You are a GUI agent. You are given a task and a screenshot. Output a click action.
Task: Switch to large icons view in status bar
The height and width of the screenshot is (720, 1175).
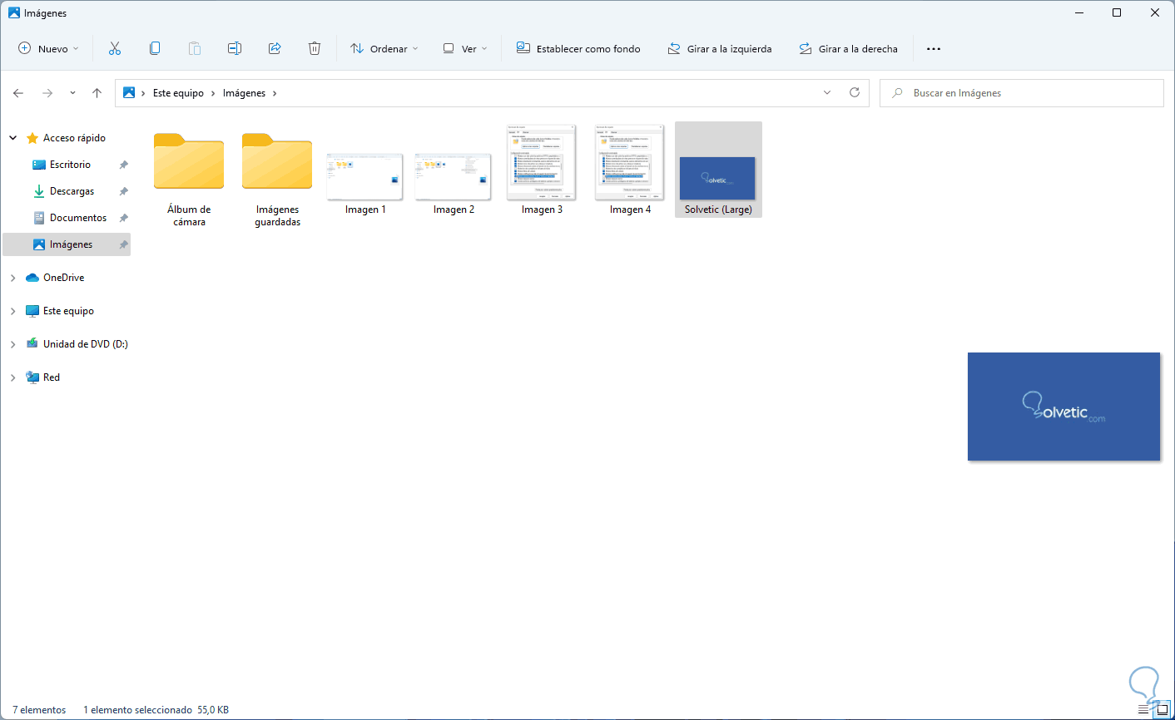pyautogui.click(x=1163, y=710)
